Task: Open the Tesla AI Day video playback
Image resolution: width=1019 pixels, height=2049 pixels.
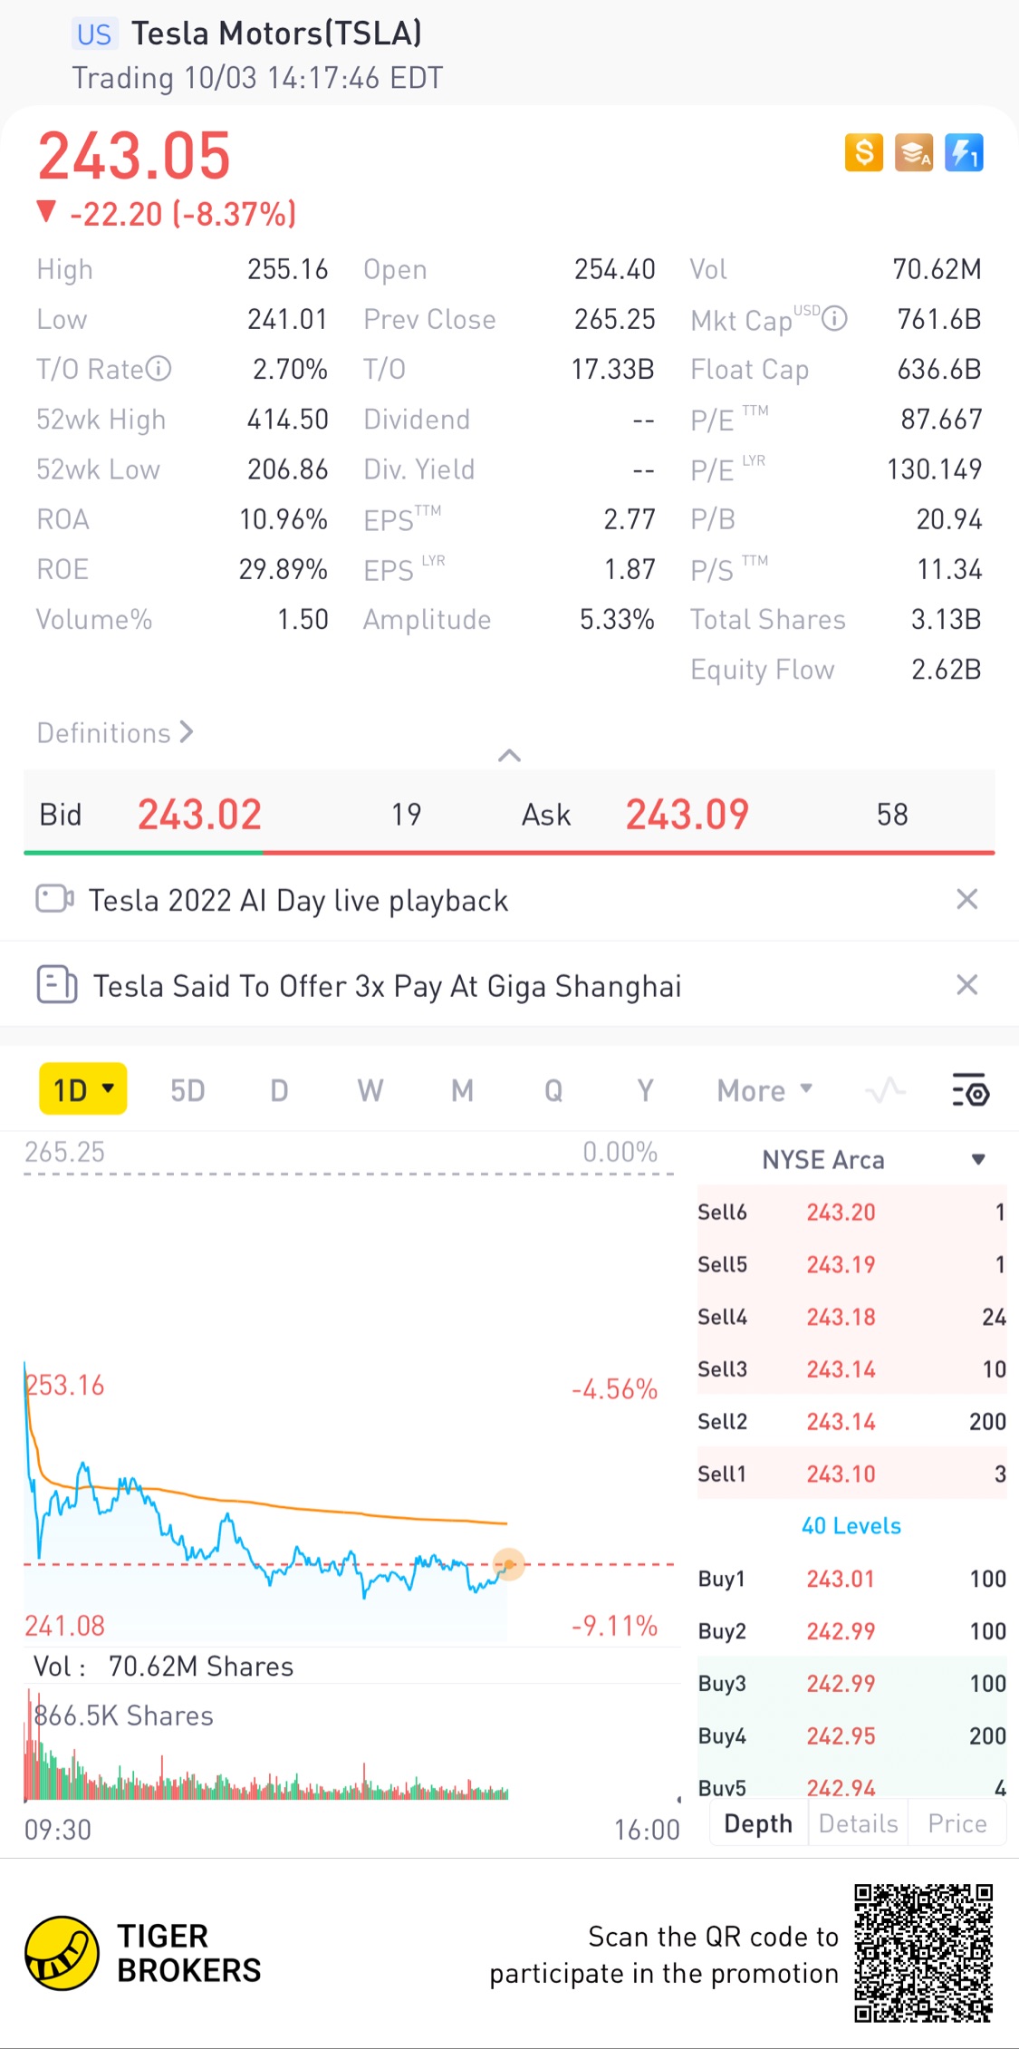Action: [298, 900]
